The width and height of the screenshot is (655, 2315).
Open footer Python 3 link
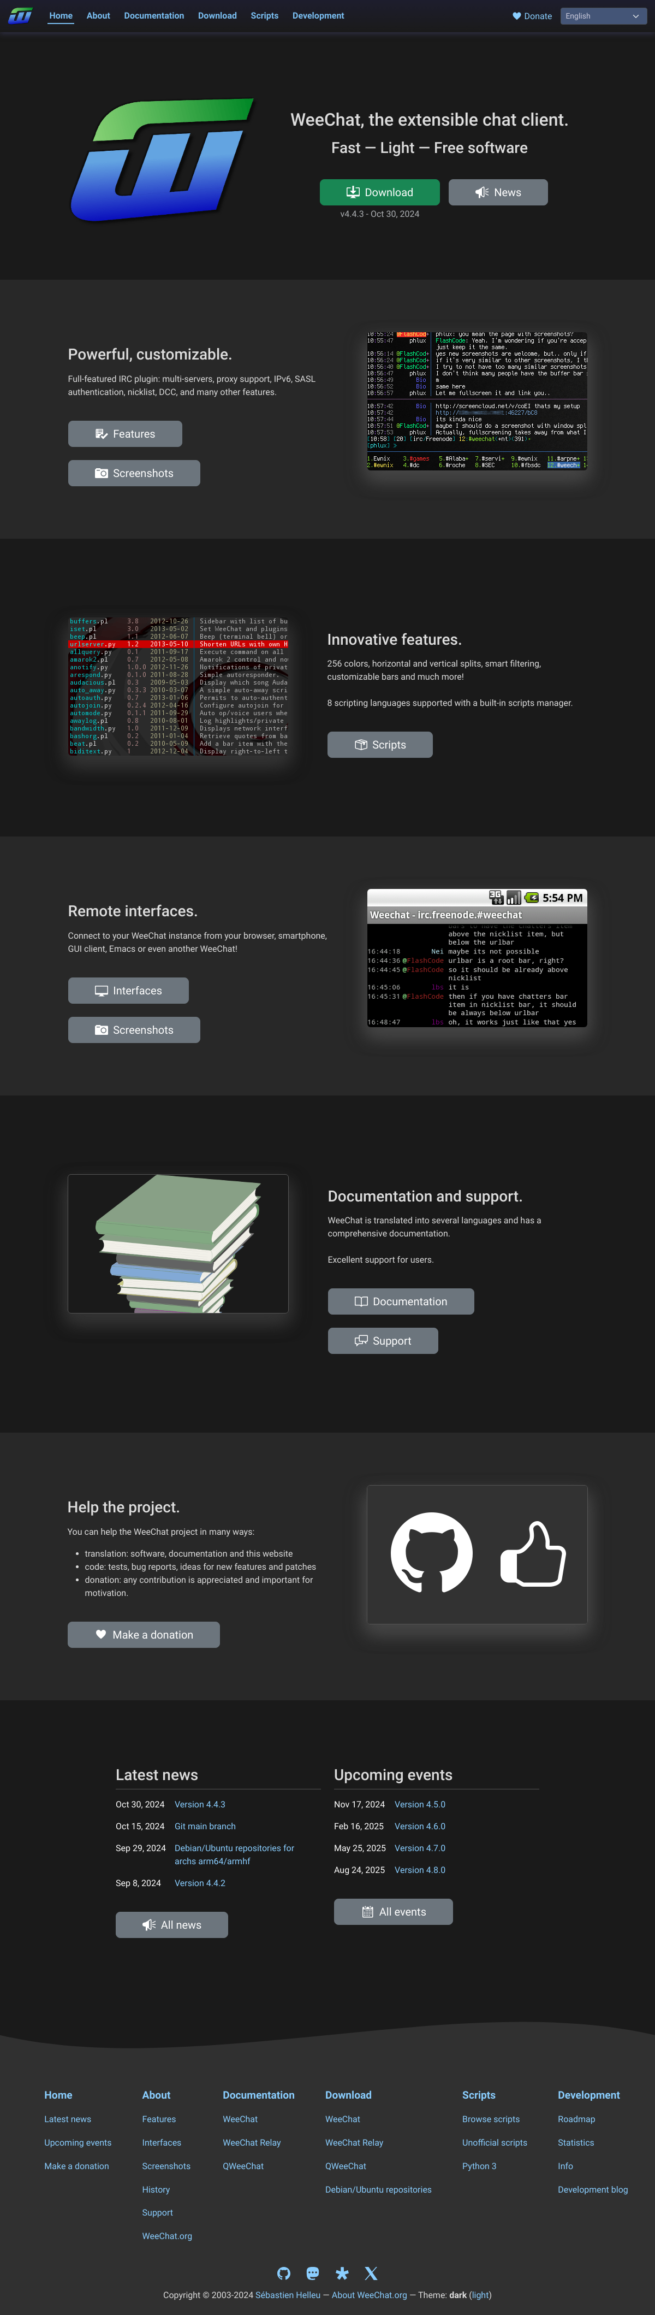coord(479,2166)
